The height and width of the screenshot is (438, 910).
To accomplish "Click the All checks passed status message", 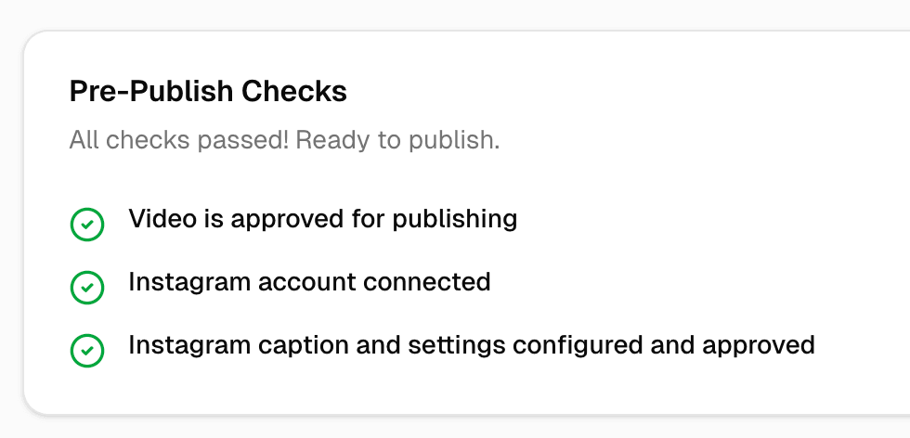I will pos(284,141).
